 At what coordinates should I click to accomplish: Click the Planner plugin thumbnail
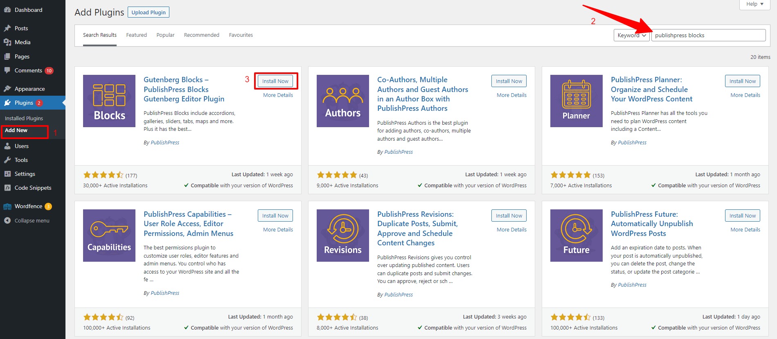[x=577, y=101]
